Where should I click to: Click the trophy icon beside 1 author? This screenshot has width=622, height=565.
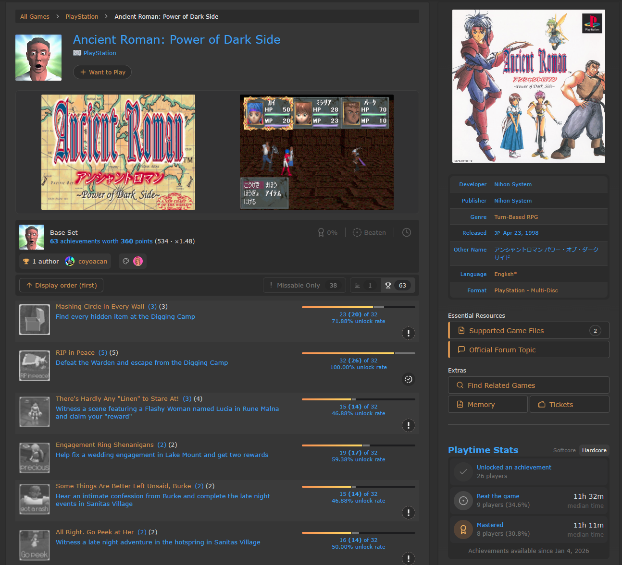click(x=26, y=261)
